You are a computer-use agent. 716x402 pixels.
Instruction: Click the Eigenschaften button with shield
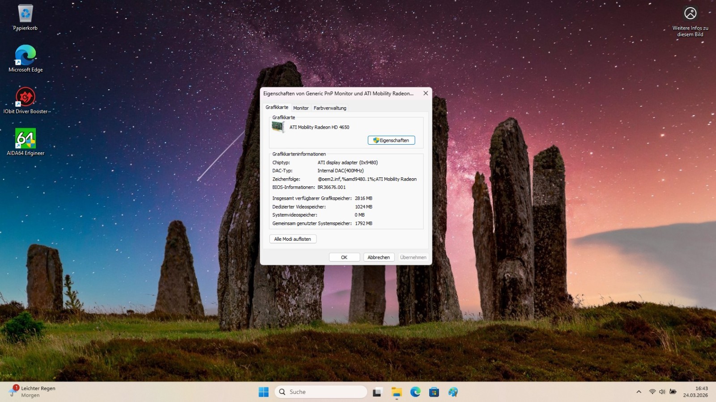tap(392, 140)
